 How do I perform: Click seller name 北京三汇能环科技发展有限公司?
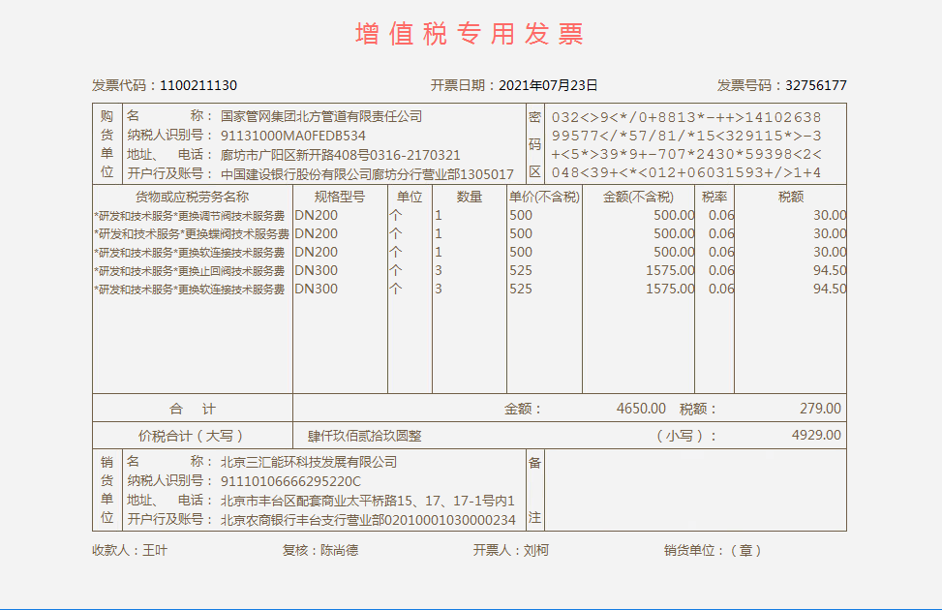tap(309, 462)
